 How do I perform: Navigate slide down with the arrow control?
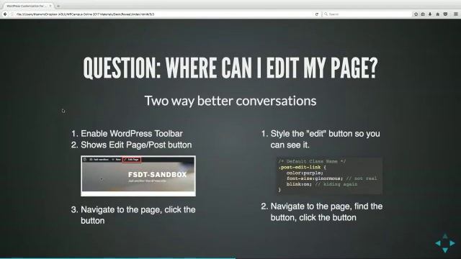point(445,250)
